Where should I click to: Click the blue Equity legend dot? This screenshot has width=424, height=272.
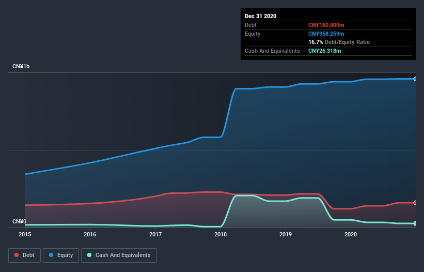point(51,255)
